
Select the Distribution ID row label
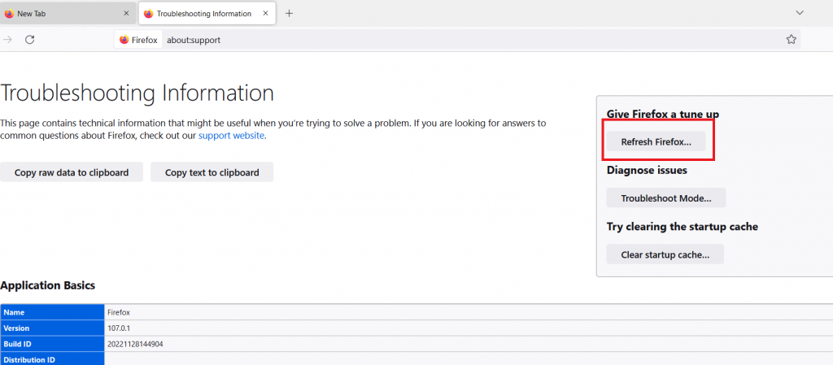pos(52,359)
